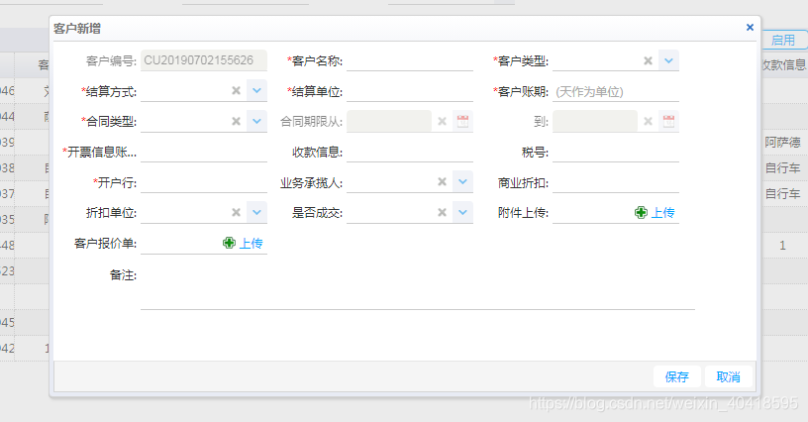Focus the 开户行 input field

click(204, 182)
